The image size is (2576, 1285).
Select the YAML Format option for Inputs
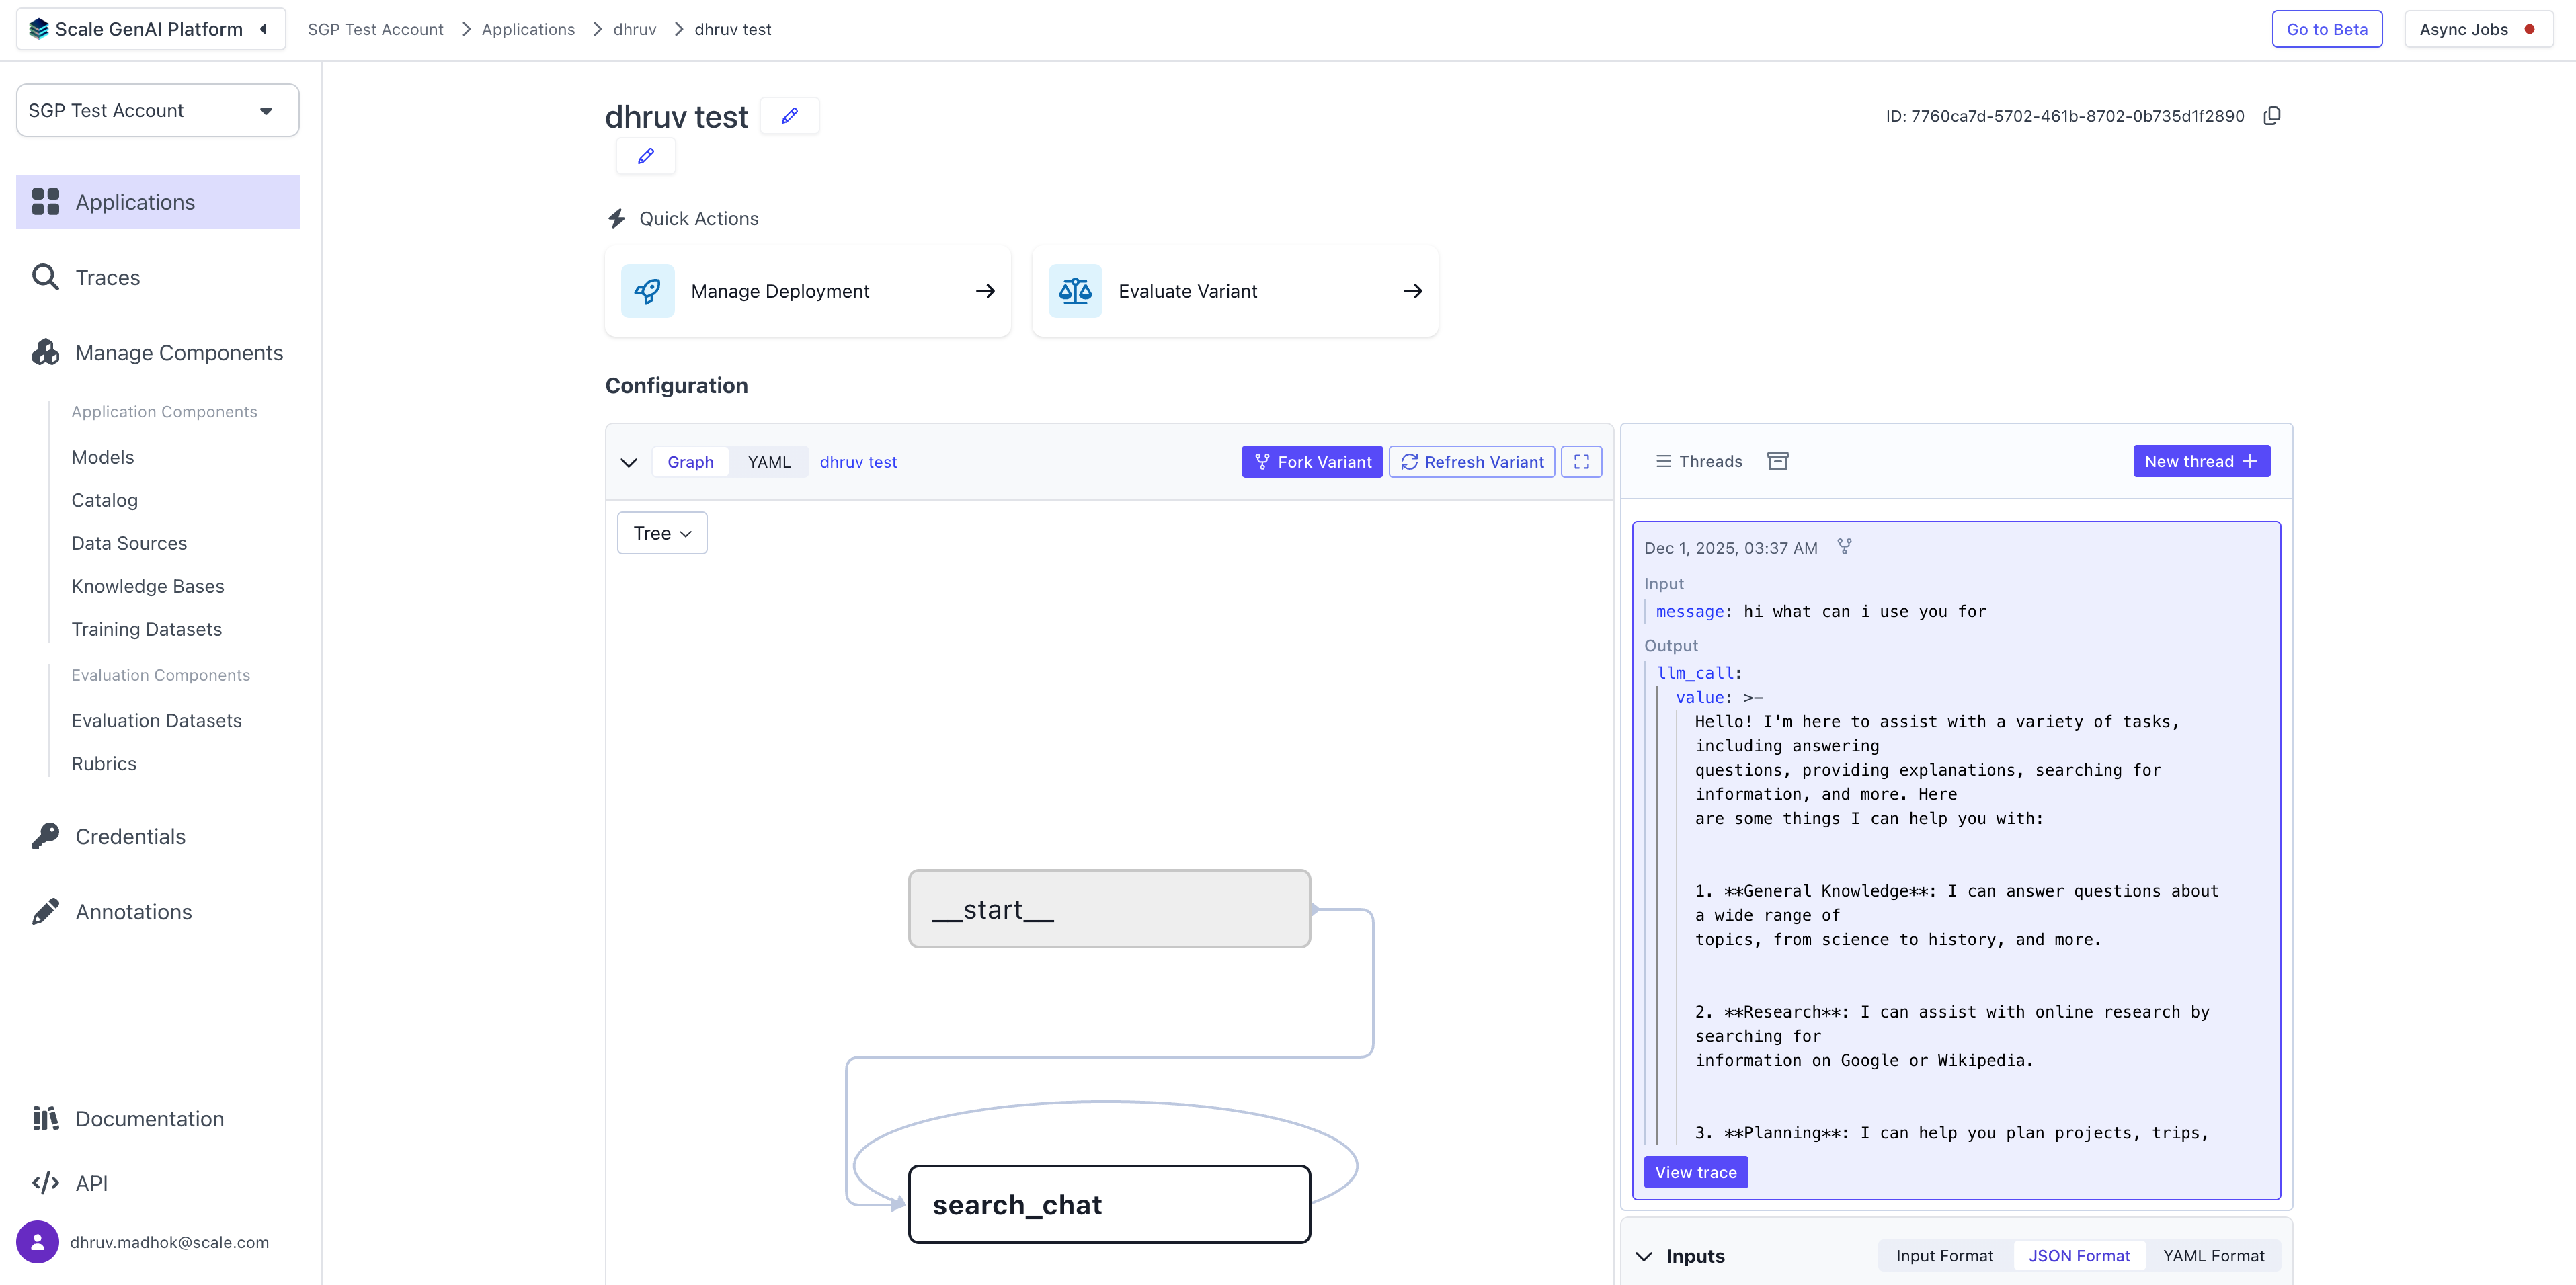point(2213,1256)
